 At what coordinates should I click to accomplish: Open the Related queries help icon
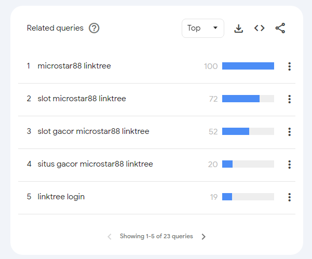coord(94,28)
